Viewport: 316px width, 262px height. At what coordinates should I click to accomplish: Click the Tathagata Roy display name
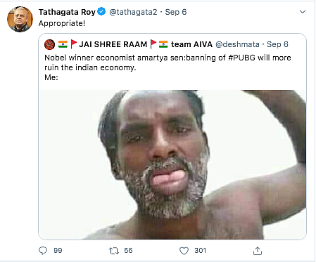tap(67, 12)
